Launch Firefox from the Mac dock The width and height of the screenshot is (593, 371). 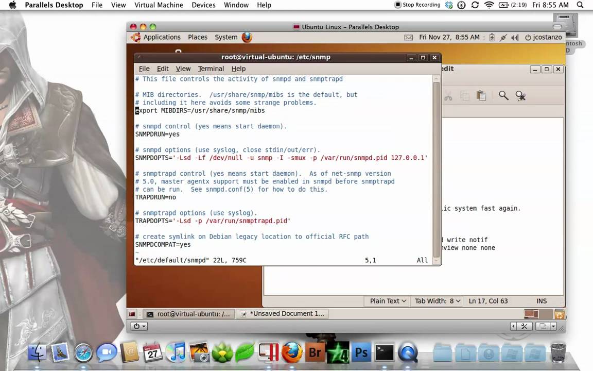point(292,352)
